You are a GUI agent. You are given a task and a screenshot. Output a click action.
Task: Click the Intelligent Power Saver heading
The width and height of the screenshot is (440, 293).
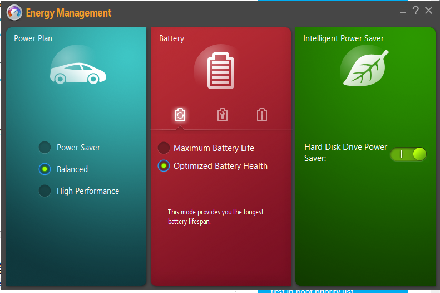[343, 38]
